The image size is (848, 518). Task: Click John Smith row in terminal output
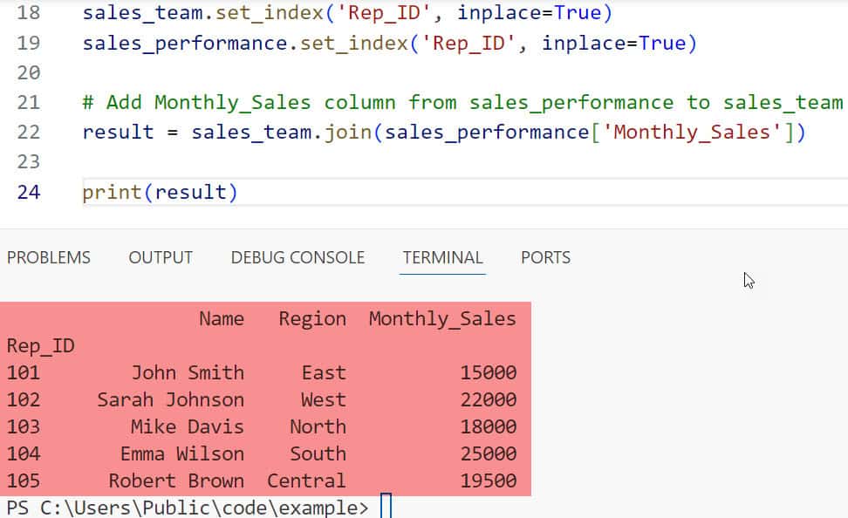coord(188,372)
